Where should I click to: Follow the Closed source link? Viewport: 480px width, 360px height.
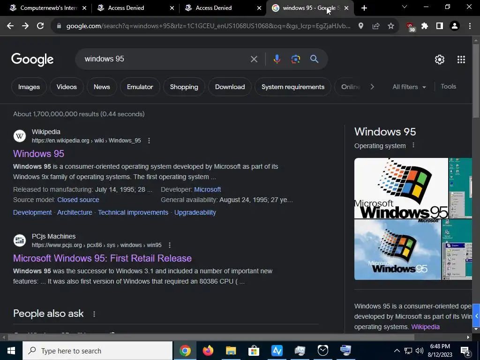(78, 200)
